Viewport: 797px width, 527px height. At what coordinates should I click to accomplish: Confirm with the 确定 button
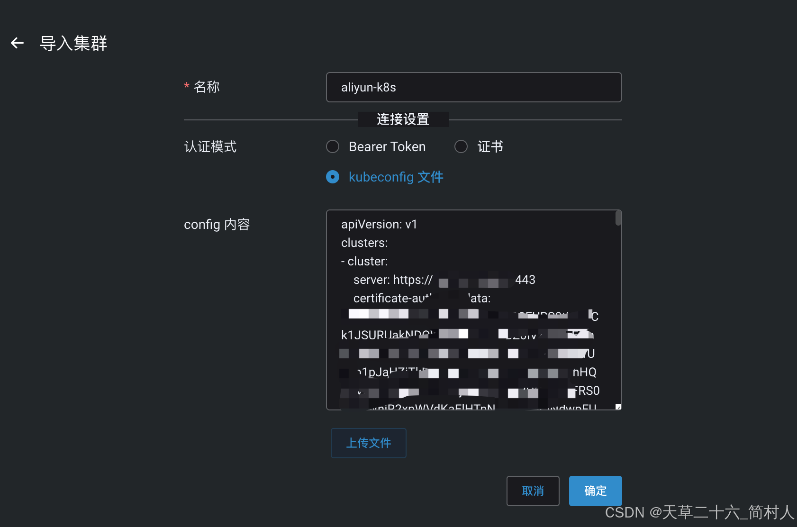[596, 491]
